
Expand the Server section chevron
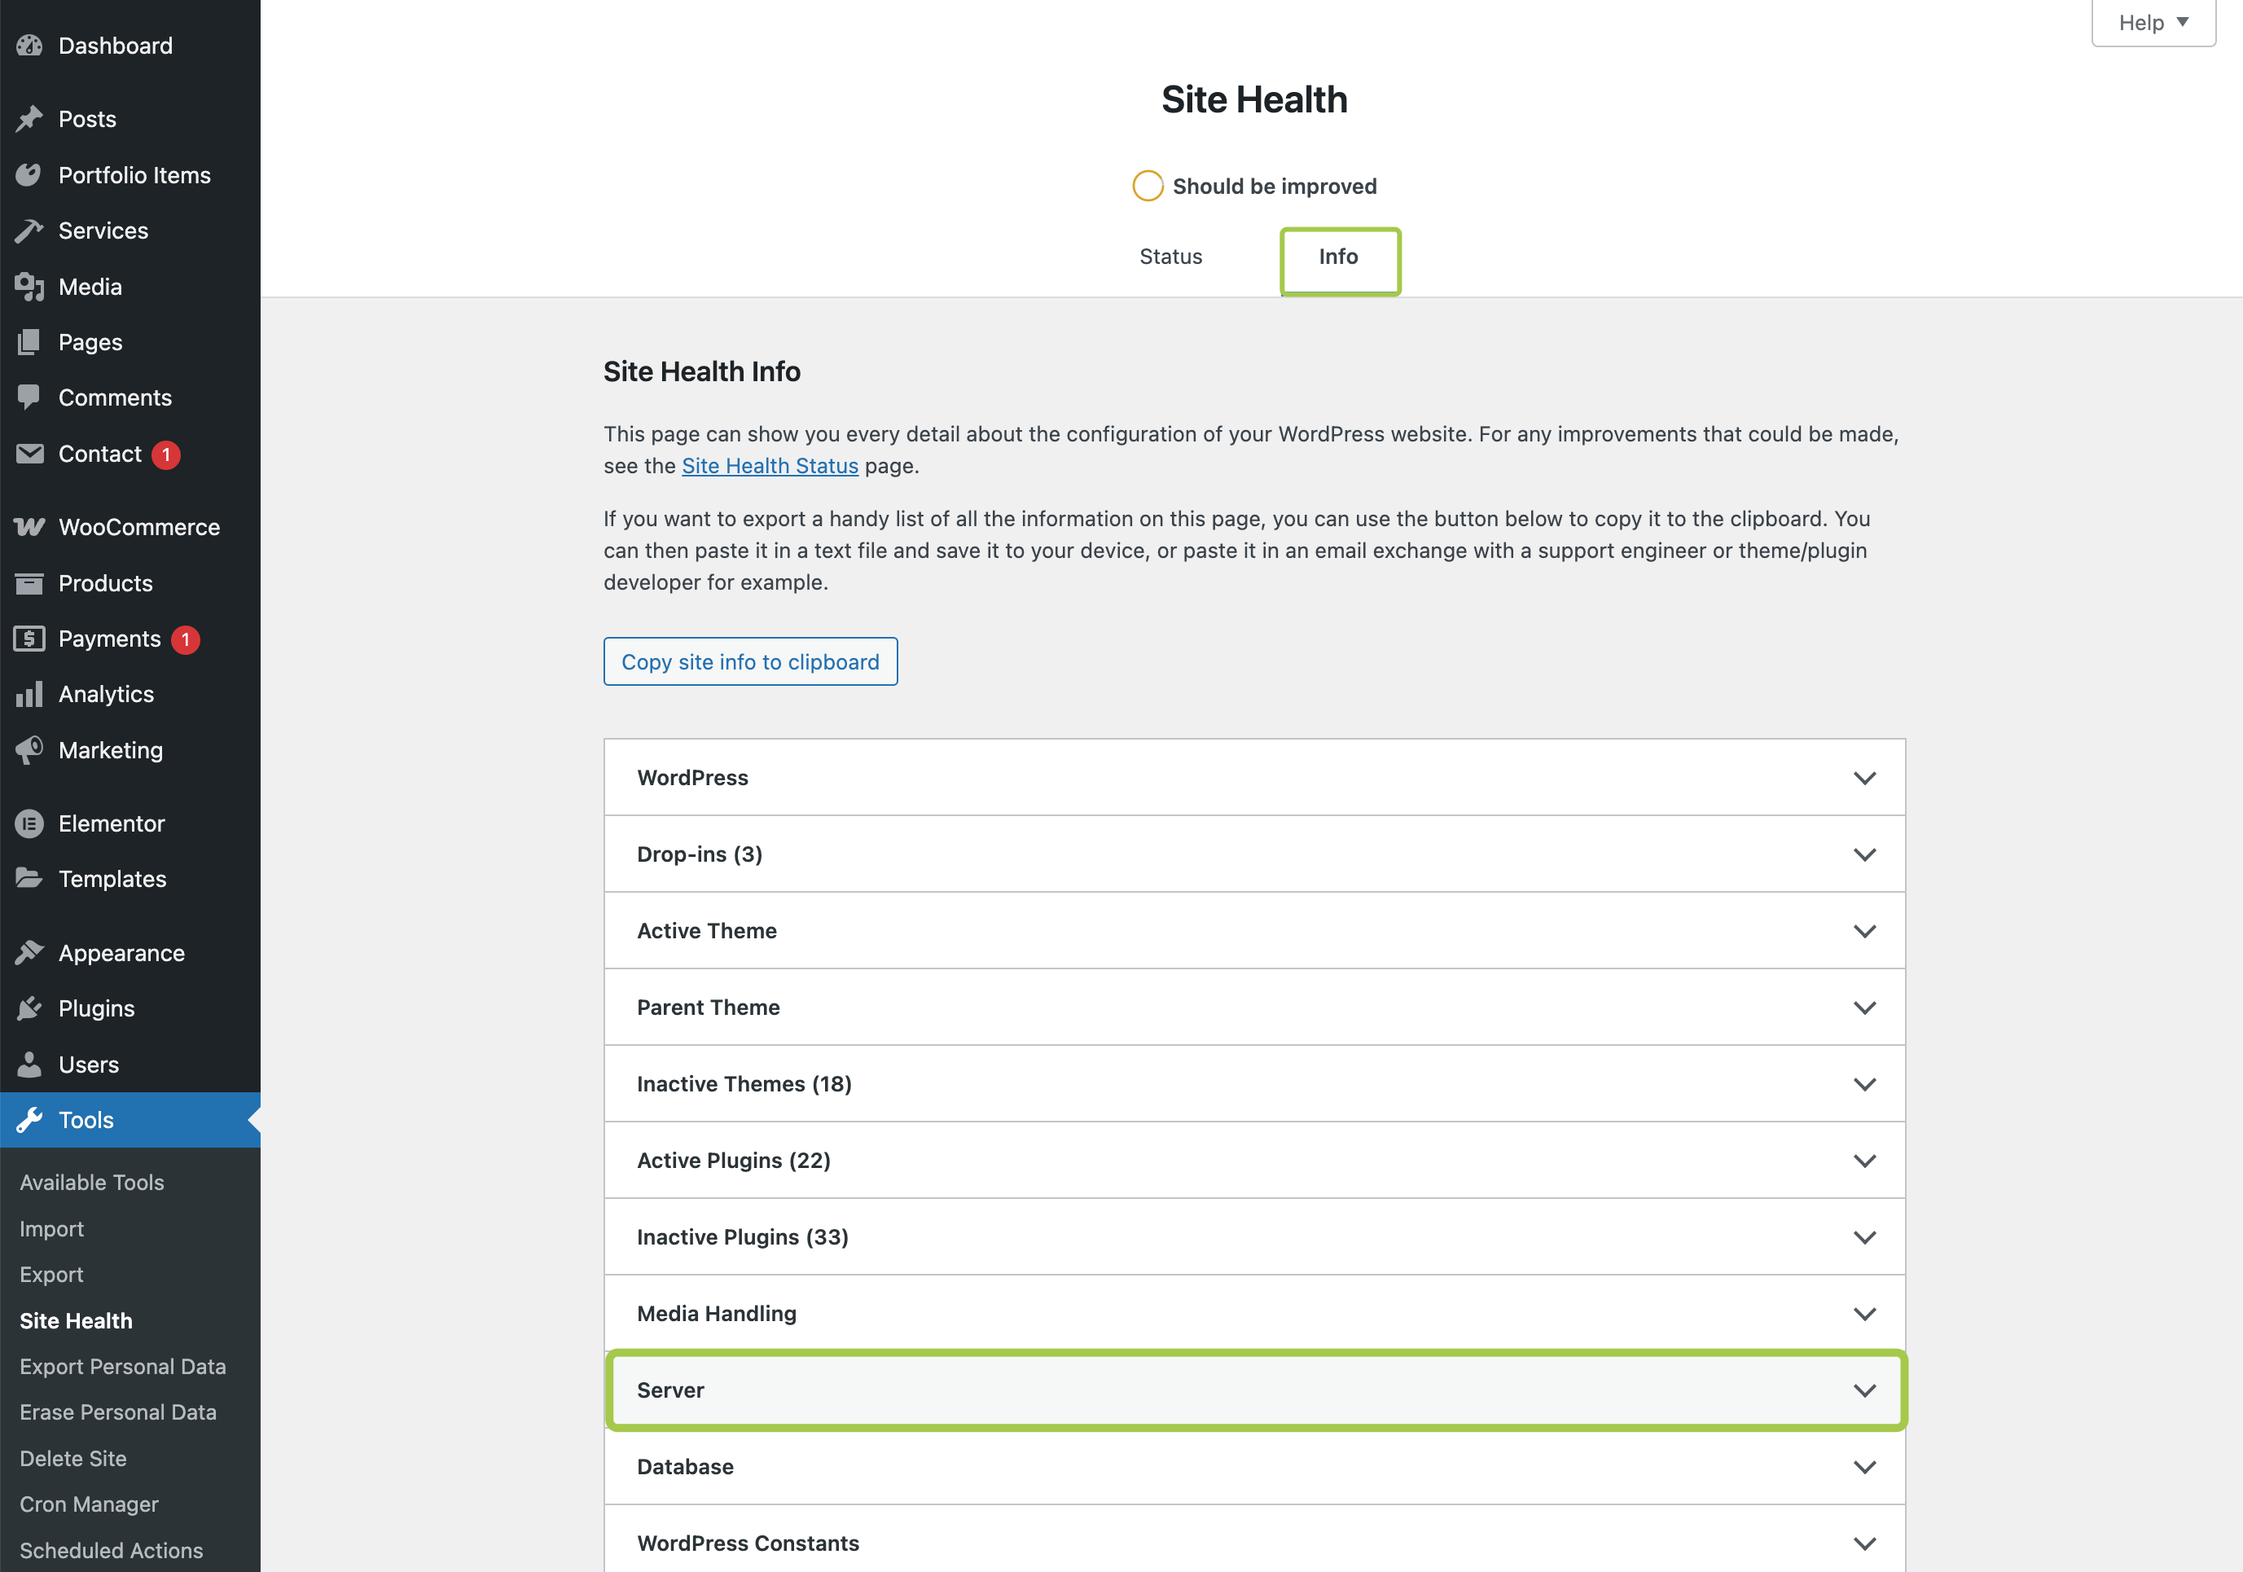point(1864,1390)
